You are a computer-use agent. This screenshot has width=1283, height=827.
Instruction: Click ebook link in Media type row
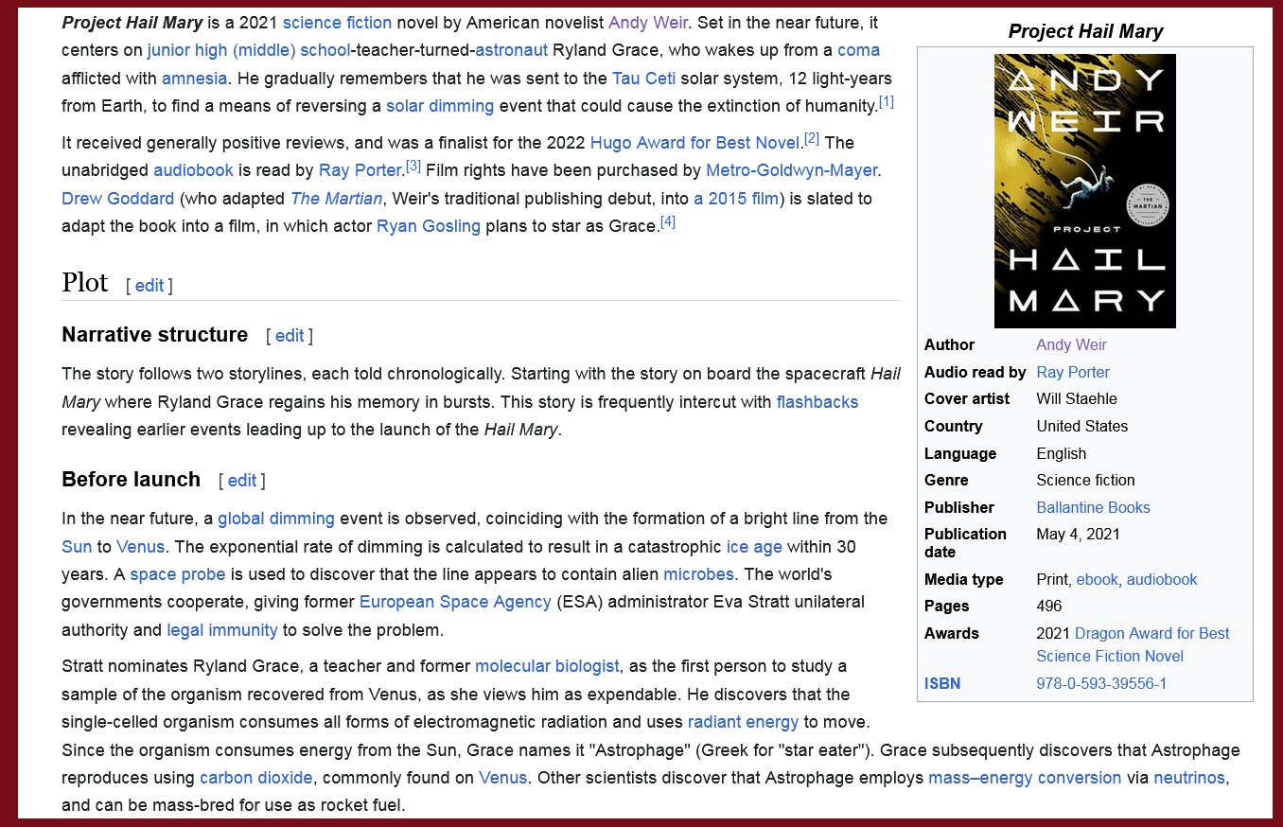(x=1098, y=580)
